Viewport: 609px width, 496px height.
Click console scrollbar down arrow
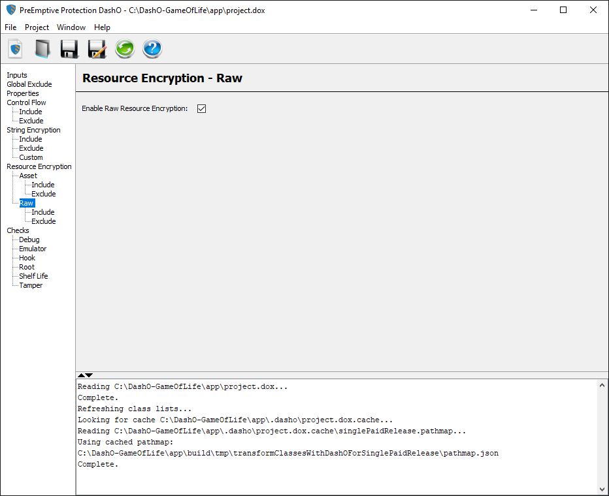coord(602,489)
